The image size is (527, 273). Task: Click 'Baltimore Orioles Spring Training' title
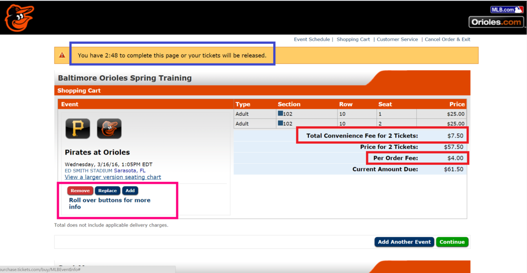click(125, 78)
